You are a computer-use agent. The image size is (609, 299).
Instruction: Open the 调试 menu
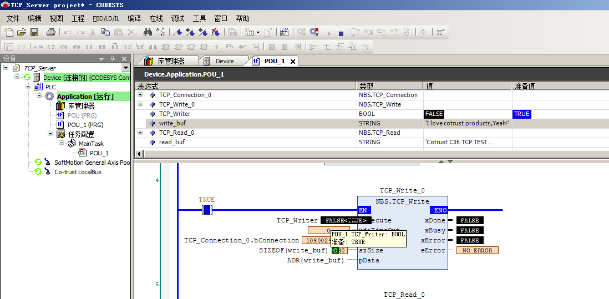click(x=178, y=19)
